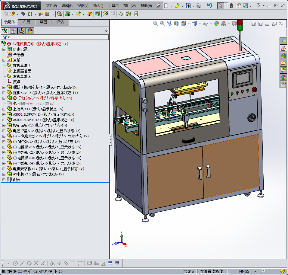
Task: Toggle the Select arrow tool
Action: pyautogui.click(x=220, y=6)
